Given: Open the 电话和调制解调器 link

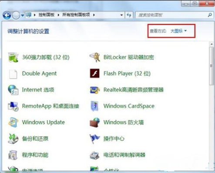Looking at the screenshot, I should point(124,155).
